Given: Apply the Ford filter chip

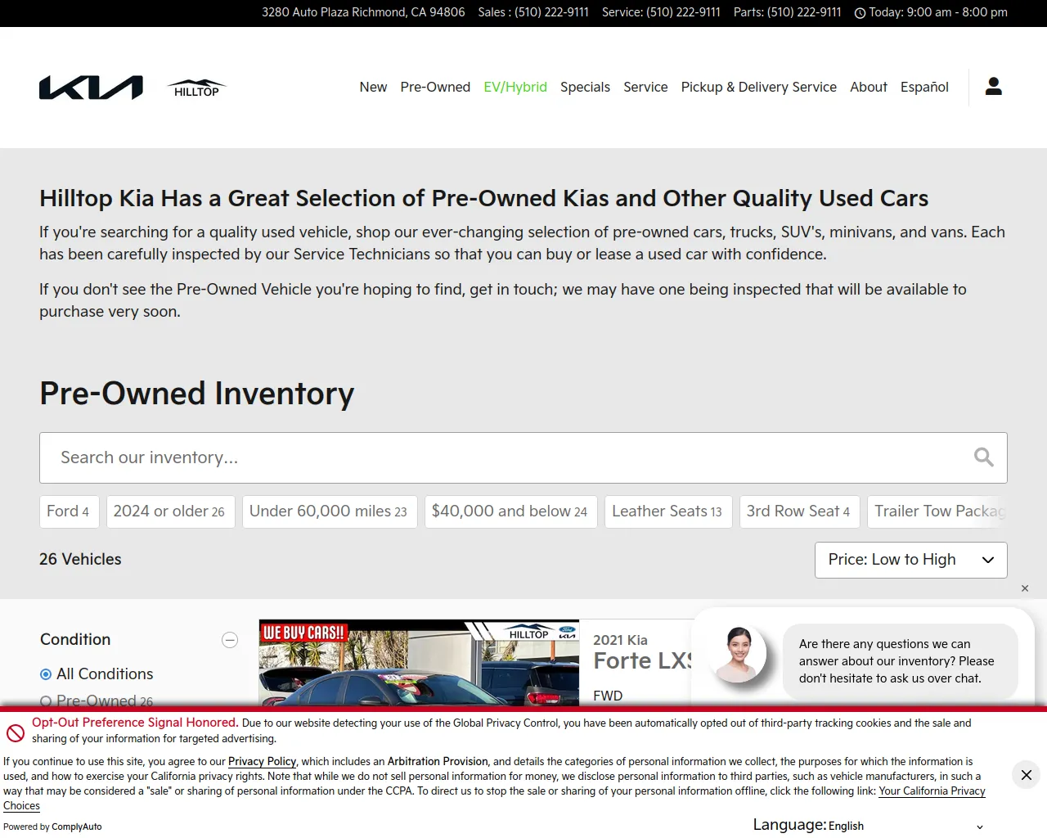Looking at the screenshot, I should [69, 511].
